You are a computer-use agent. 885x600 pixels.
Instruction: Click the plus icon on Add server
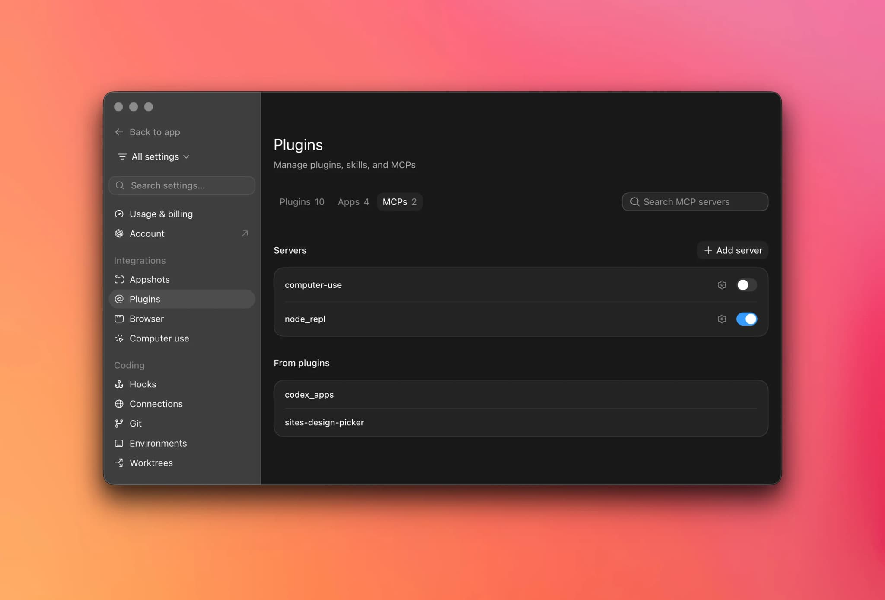708,250
